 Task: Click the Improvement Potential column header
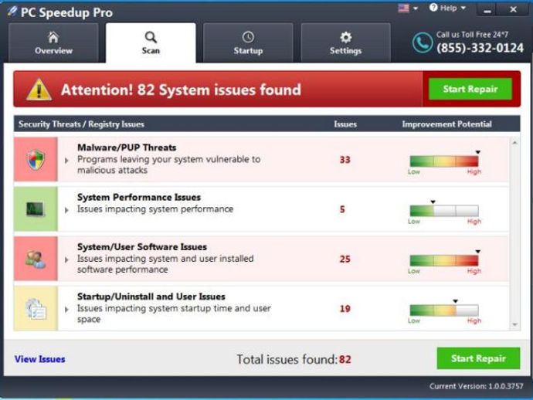(x=447, y=124)
